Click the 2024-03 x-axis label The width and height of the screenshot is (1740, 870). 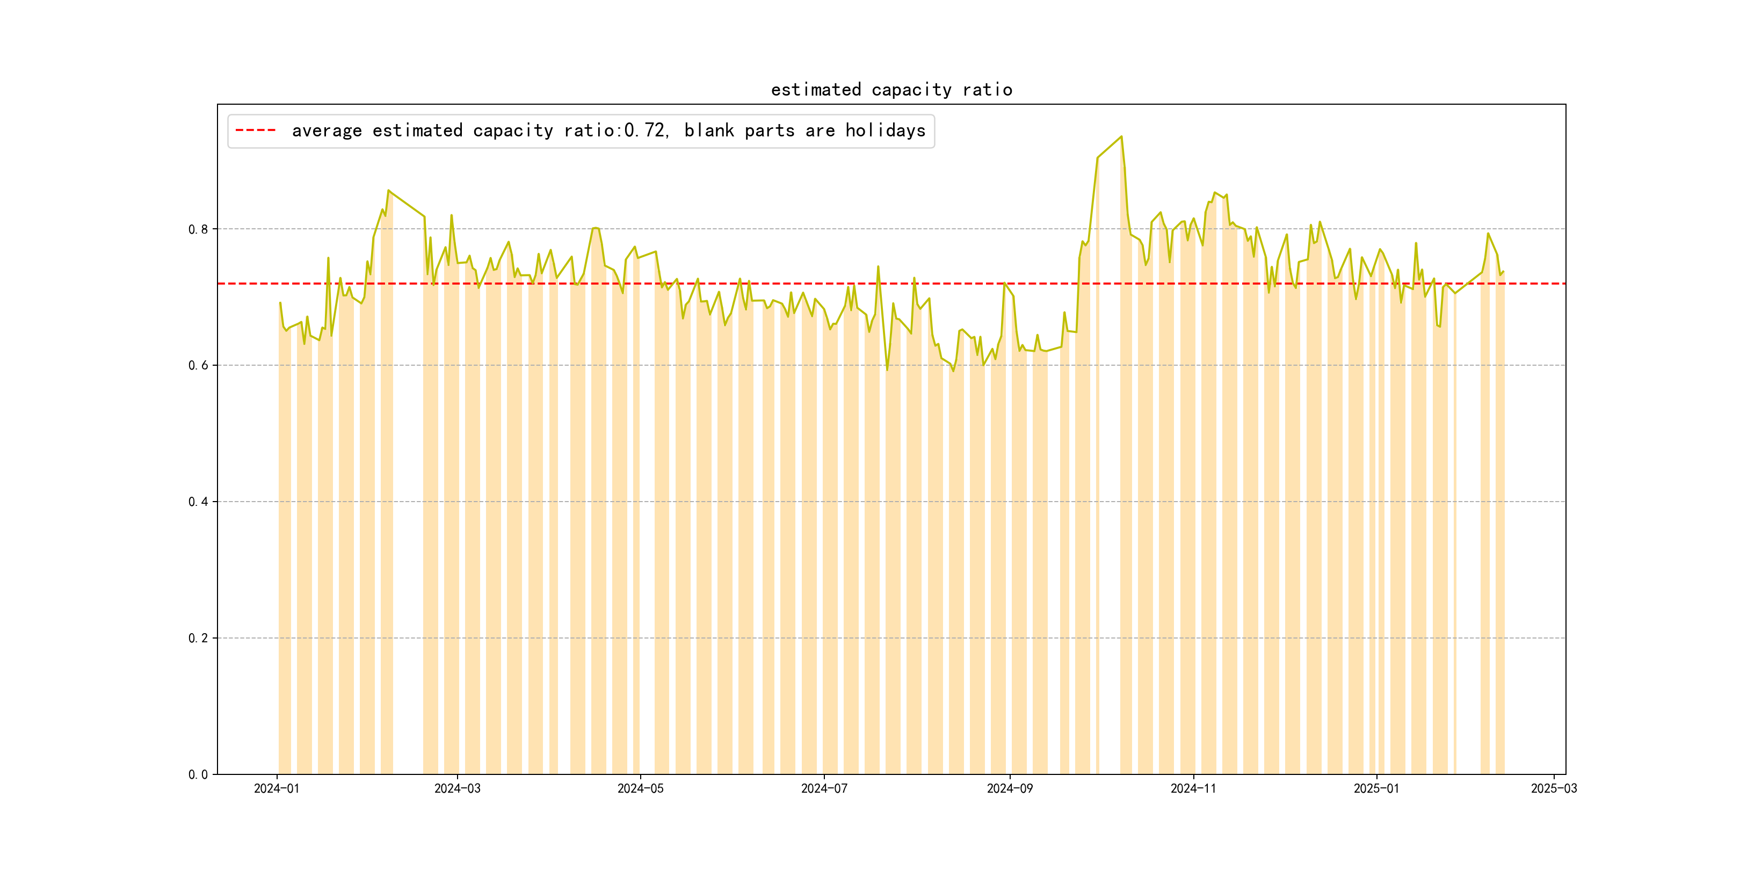coord(458,788)
